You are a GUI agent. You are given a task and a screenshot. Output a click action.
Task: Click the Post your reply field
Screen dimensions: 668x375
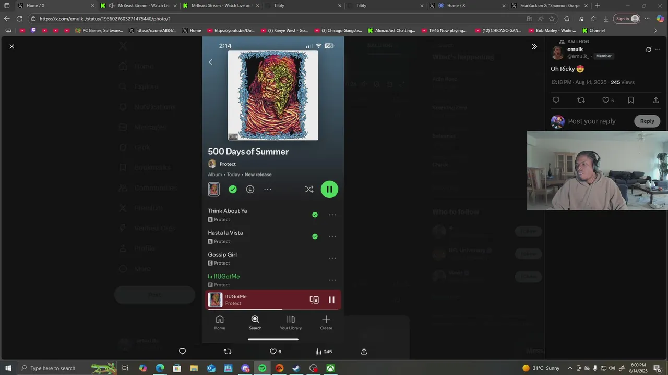click(x=592, y=121)
